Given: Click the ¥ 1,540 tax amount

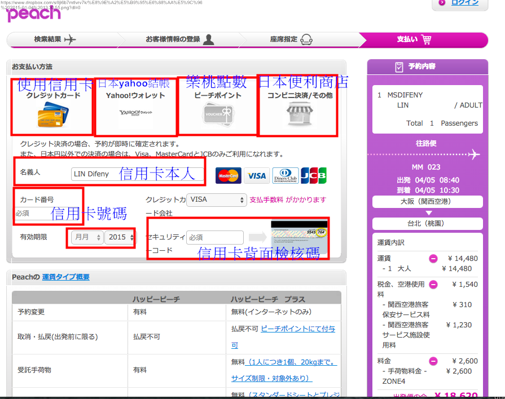Looking at the screenshot, I should [465, 285].
